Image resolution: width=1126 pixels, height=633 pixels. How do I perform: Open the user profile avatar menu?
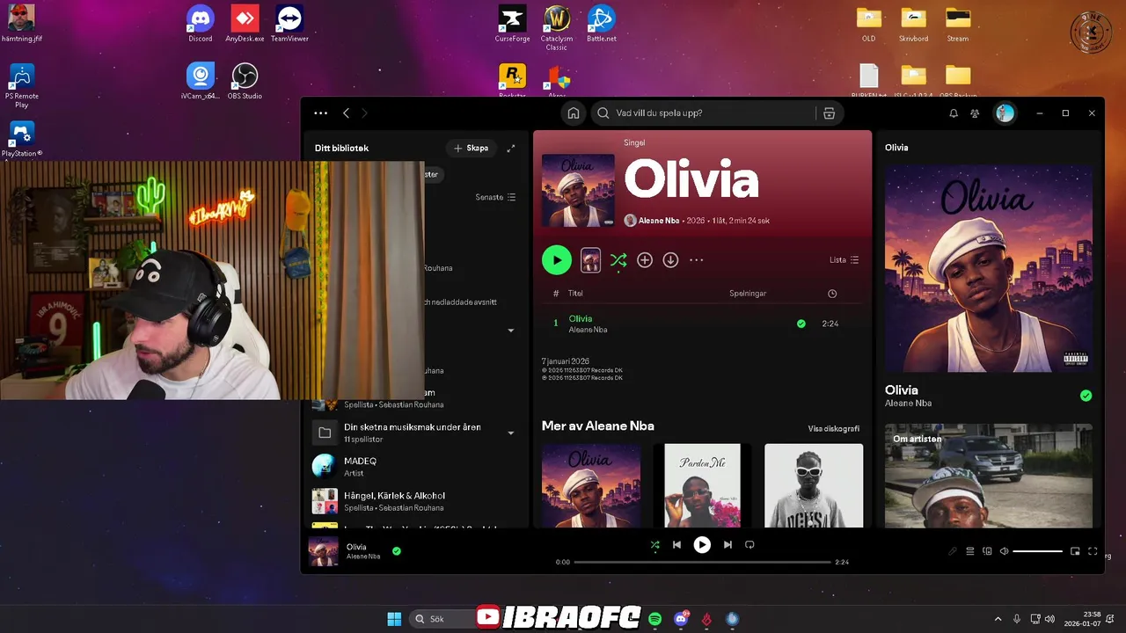(x=1005, y=113)
